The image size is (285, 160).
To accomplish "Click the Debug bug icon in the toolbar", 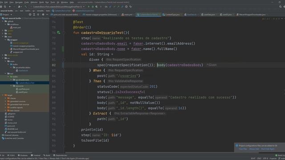I will pyautogui.click(x=93, y=7).
